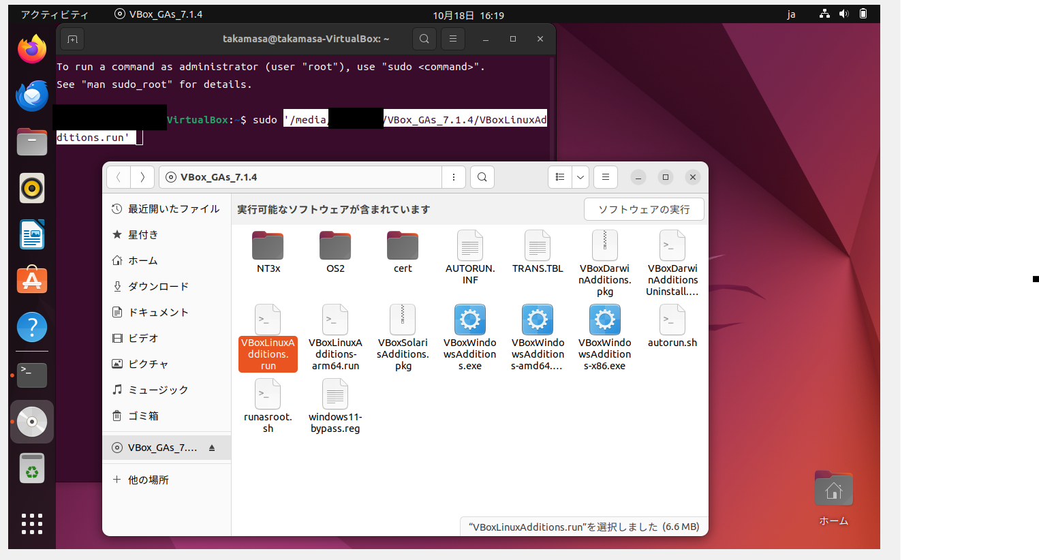Open ゴミ箱 in sidebar

[x=166, y=416]
